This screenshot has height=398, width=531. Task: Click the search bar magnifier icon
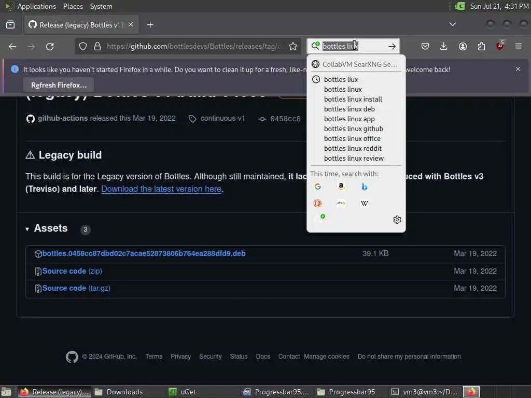[x=316, y=46]
